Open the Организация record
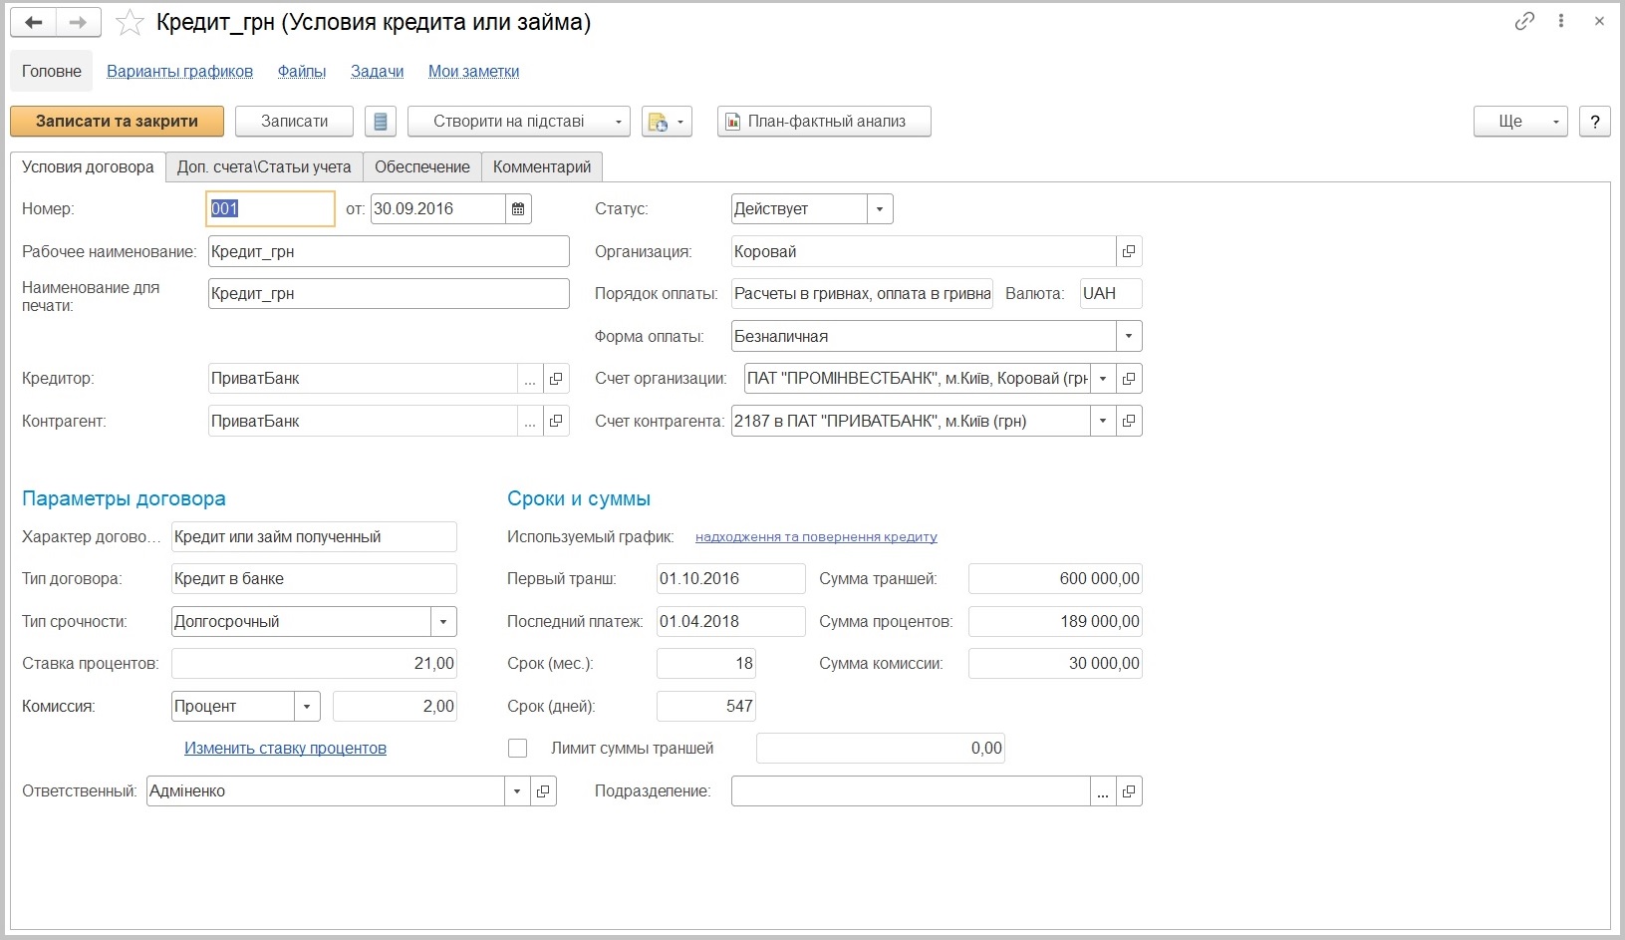 (x=1129, y=252)
